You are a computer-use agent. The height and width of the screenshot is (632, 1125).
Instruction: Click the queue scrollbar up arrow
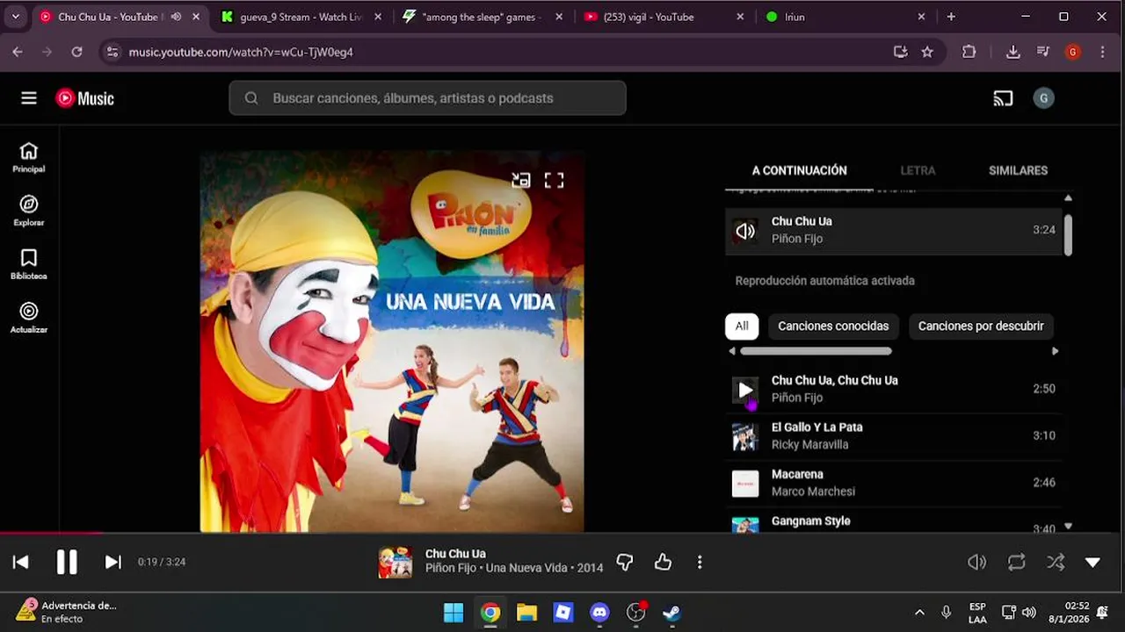click(x=1068, y=198)
